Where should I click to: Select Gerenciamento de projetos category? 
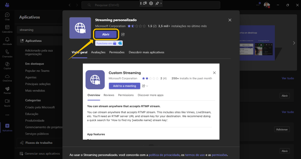44,127
